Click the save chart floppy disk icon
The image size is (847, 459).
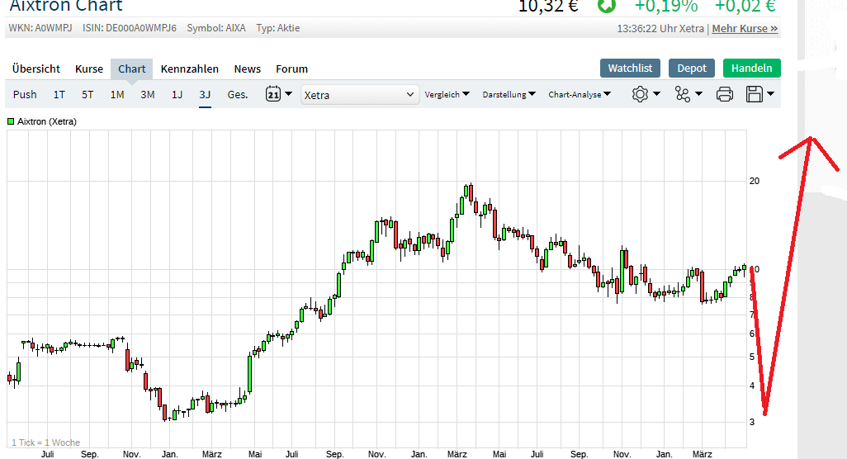click(759, 94)
